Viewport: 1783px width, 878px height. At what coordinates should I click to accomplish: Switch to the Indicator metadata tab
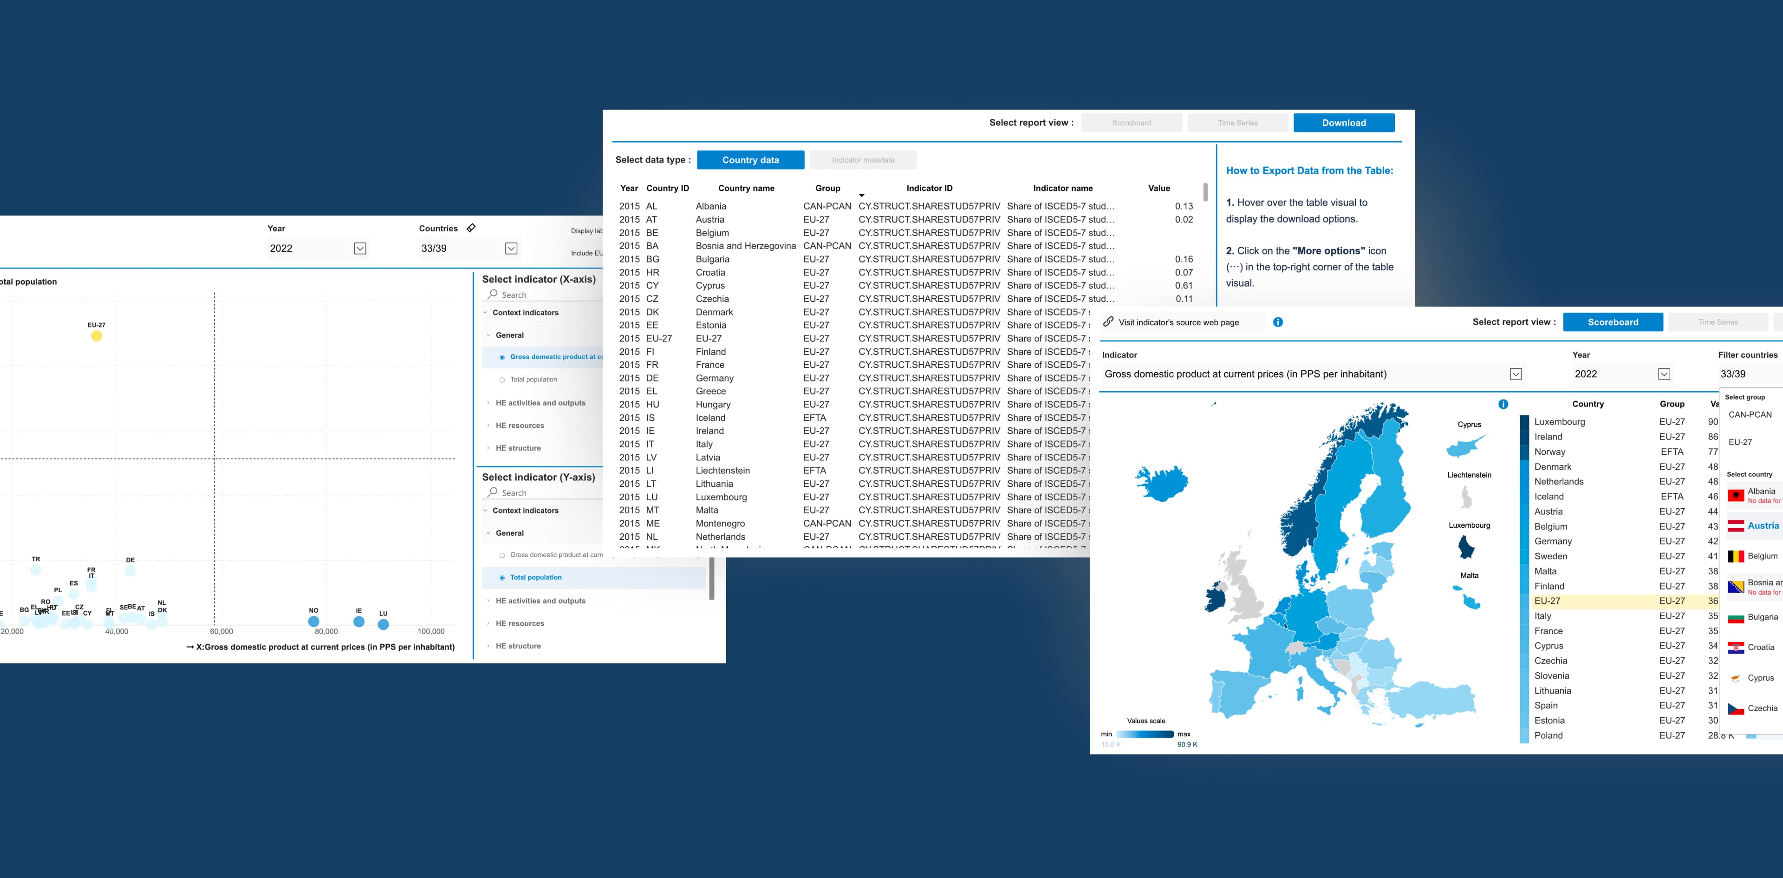pyautogui.click(x=862, y=160)
